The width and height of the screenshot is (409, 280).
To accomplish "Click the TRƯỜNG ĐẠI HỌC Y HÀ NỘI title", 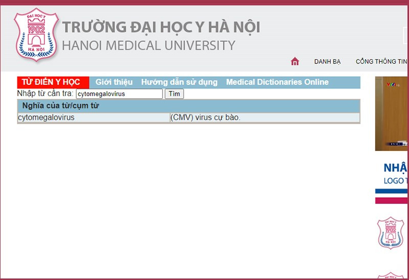I will point(161,28).
